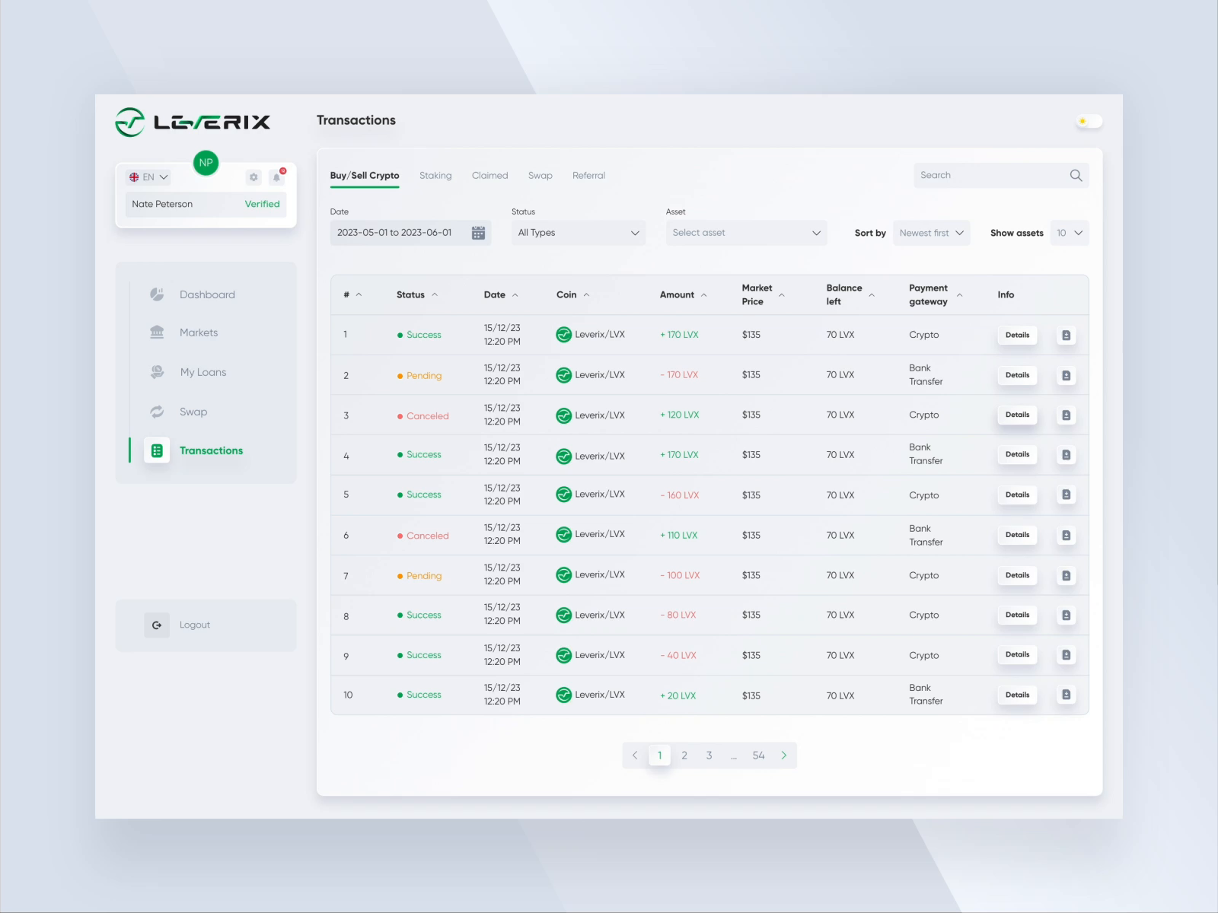Open Details for transaction 3
Image resolution: width=1218 pixels, height=913 pixels.
click(1017, 415)
